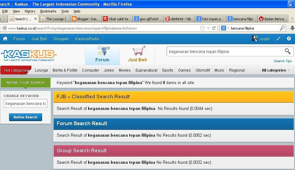
Task: Open the help question mark icon
Action: 289,39
